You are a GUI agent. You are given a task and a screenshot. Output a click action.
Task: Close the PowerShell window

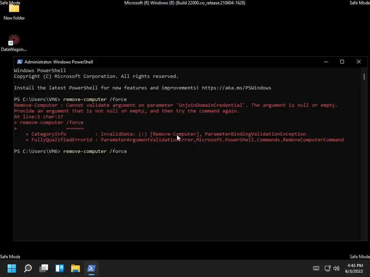coord(359,62)
